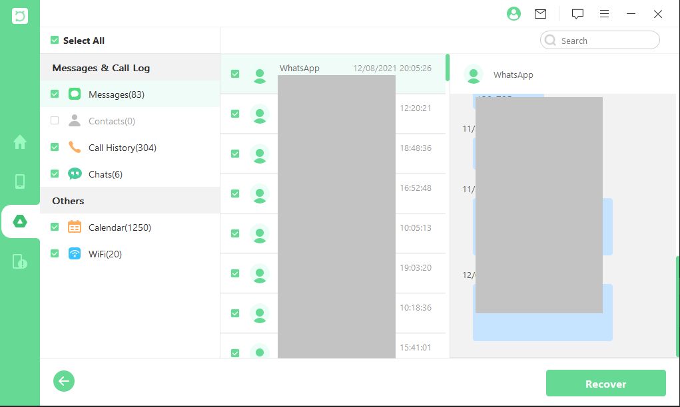This screenshot has width=680, height=407.
Task: Show the Calendar(1250) category
Action: click(x=119, y=227)
